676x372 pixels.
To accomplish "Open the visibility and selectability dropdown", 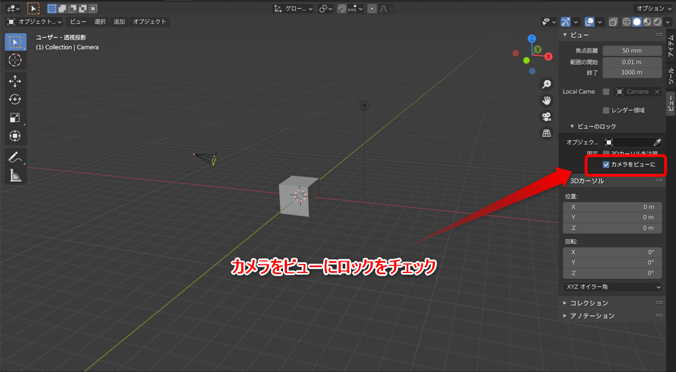I will click(x=549, y=21).
